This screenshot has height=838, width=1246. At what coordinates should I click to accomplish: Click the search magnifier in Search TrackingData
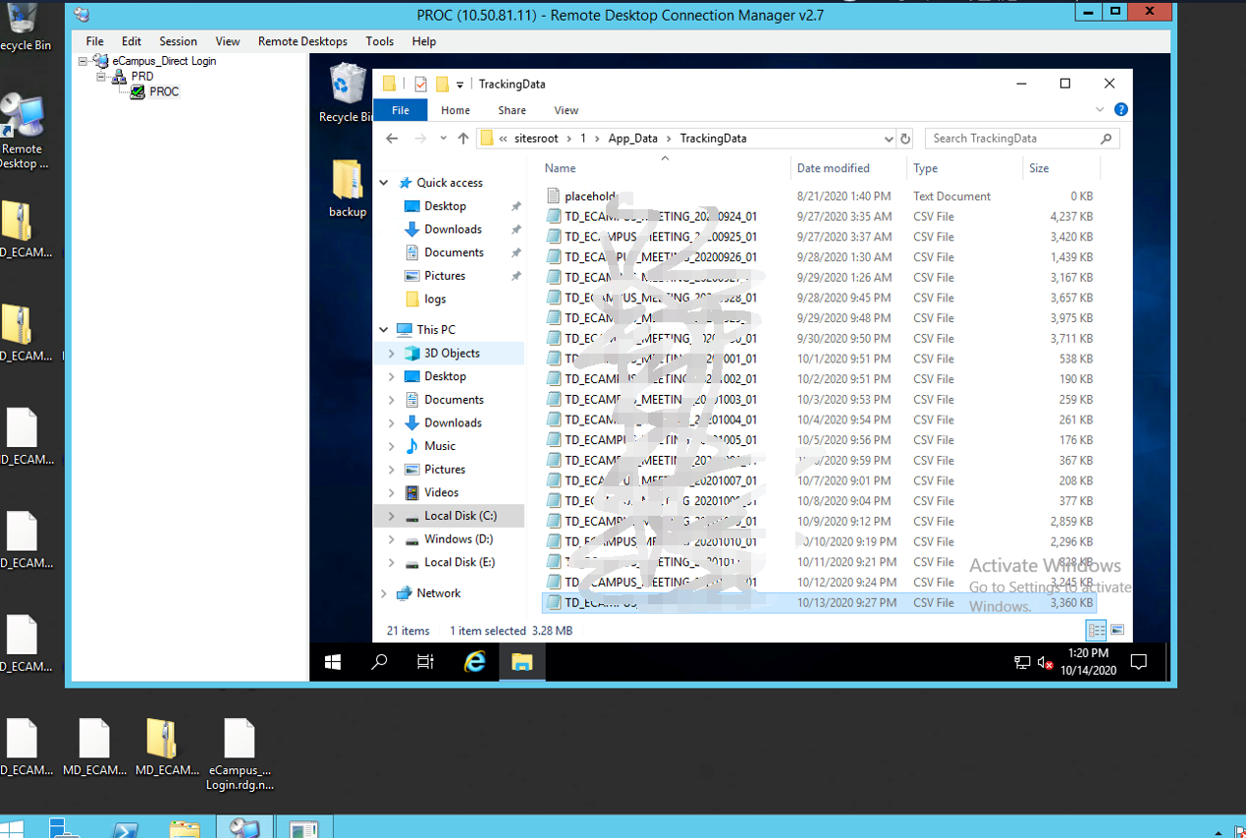click(1107, 139)
